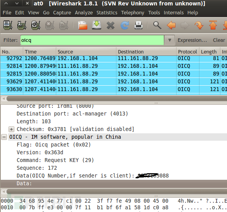Open capture options toolbar icon
Viewport: 227px width, 212px height.
coord(22,25)
